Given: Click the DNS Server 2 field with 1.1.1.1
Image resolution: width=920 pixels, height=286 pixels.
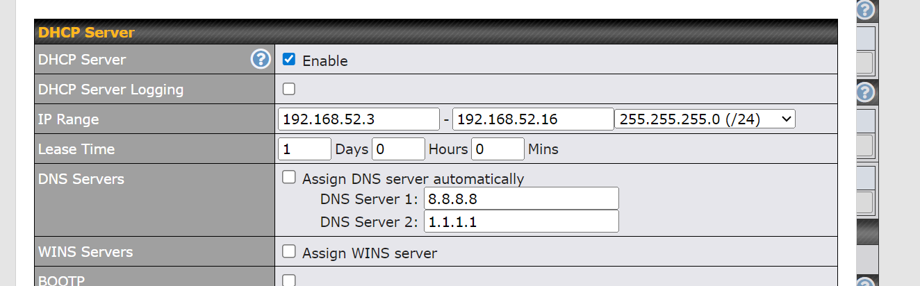Looking at the screenshot, I should pos(520,221).
